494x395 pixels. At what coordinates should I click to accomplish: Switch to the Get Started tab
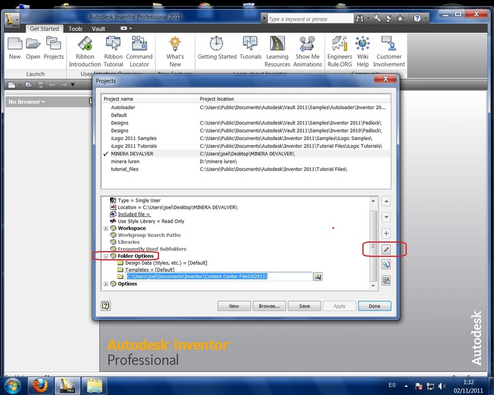[44, 28]
